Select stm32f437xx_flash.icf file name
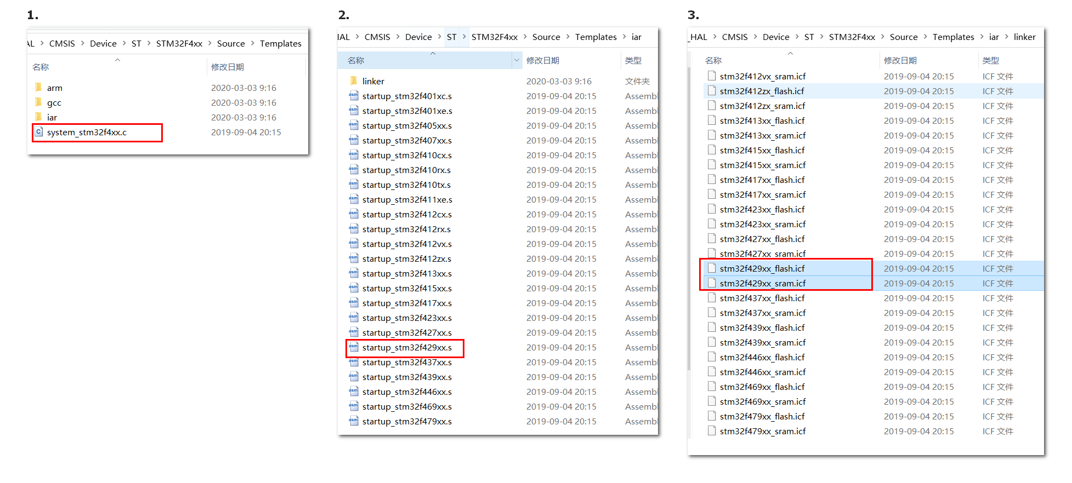This screenshot has height=483, width=1072. 762,298
